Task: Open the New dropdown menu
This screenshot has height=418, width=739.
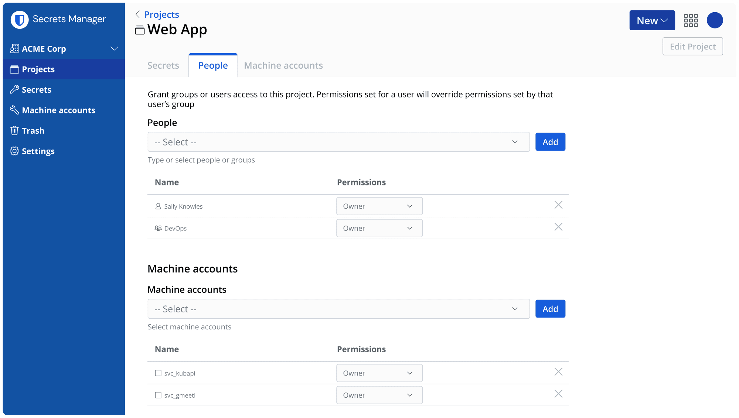Action: tap(651, 21)
